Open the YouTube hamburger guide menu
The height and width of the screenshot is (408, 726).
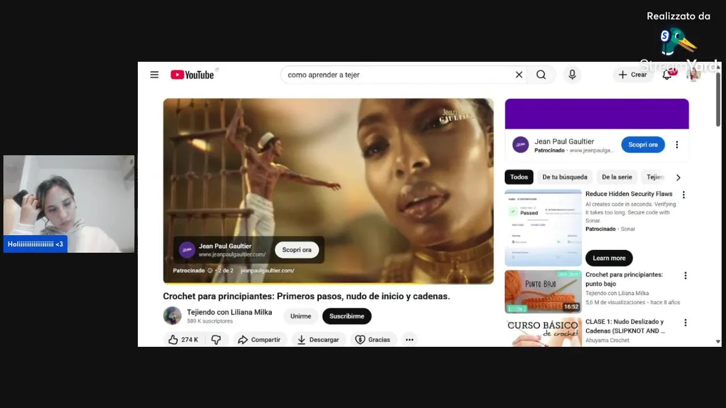point(154,75)
